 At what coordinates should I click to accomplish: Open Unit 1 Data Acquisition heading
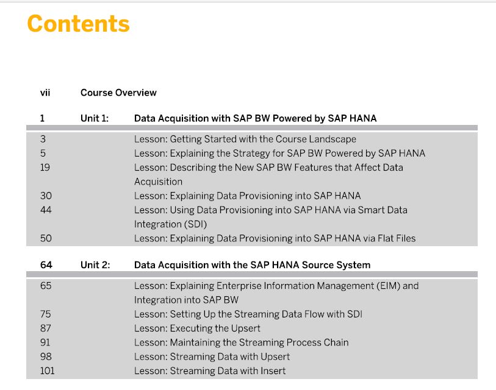pyautogui.click(x=255, y=118)
